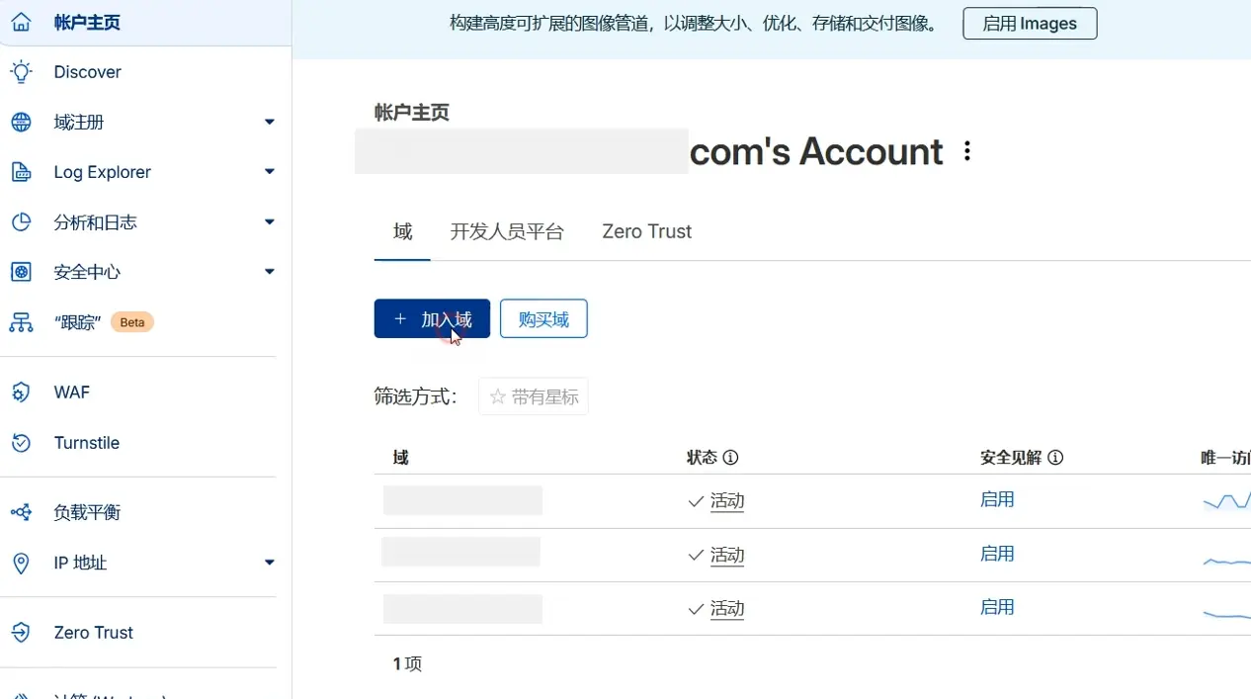
Task: Click the 负载平衡 icon
Action: pyautogui.click(x=21, y=512)
